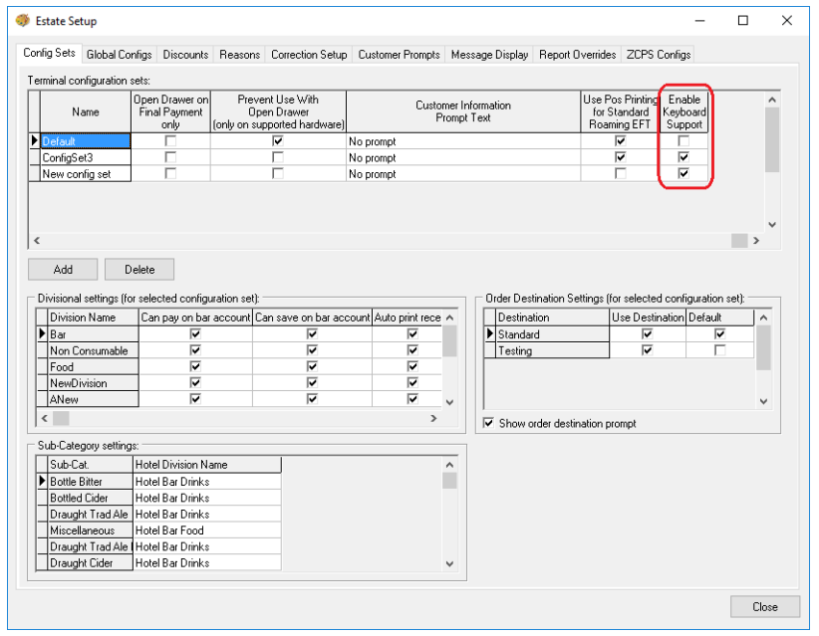
Task: Maximize the Estate Setup window
Action: tap(742, 20)
